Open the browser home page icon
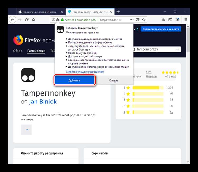Viewport: 198px width, 172px height. click(34, 20)
